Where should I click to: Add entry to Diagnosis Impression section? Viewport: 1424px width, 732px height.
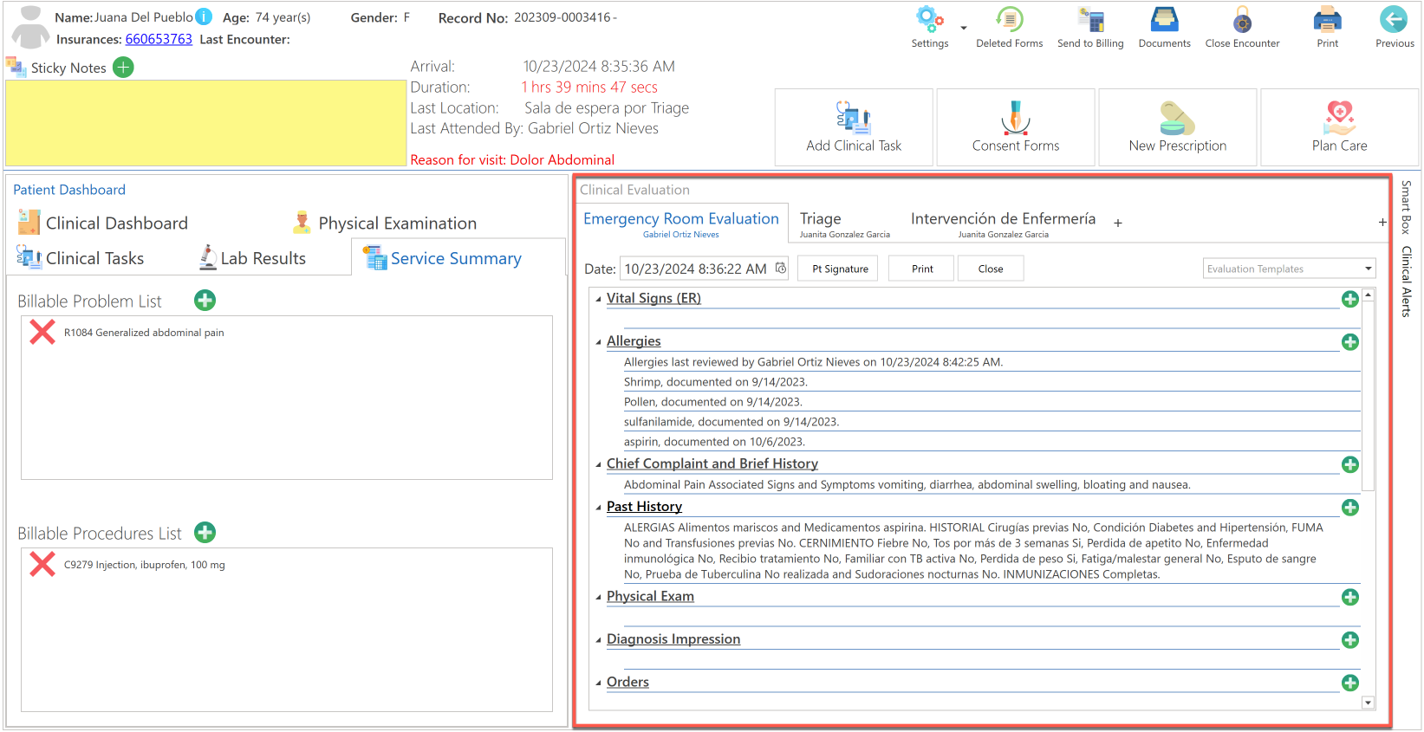(1349, 640)
